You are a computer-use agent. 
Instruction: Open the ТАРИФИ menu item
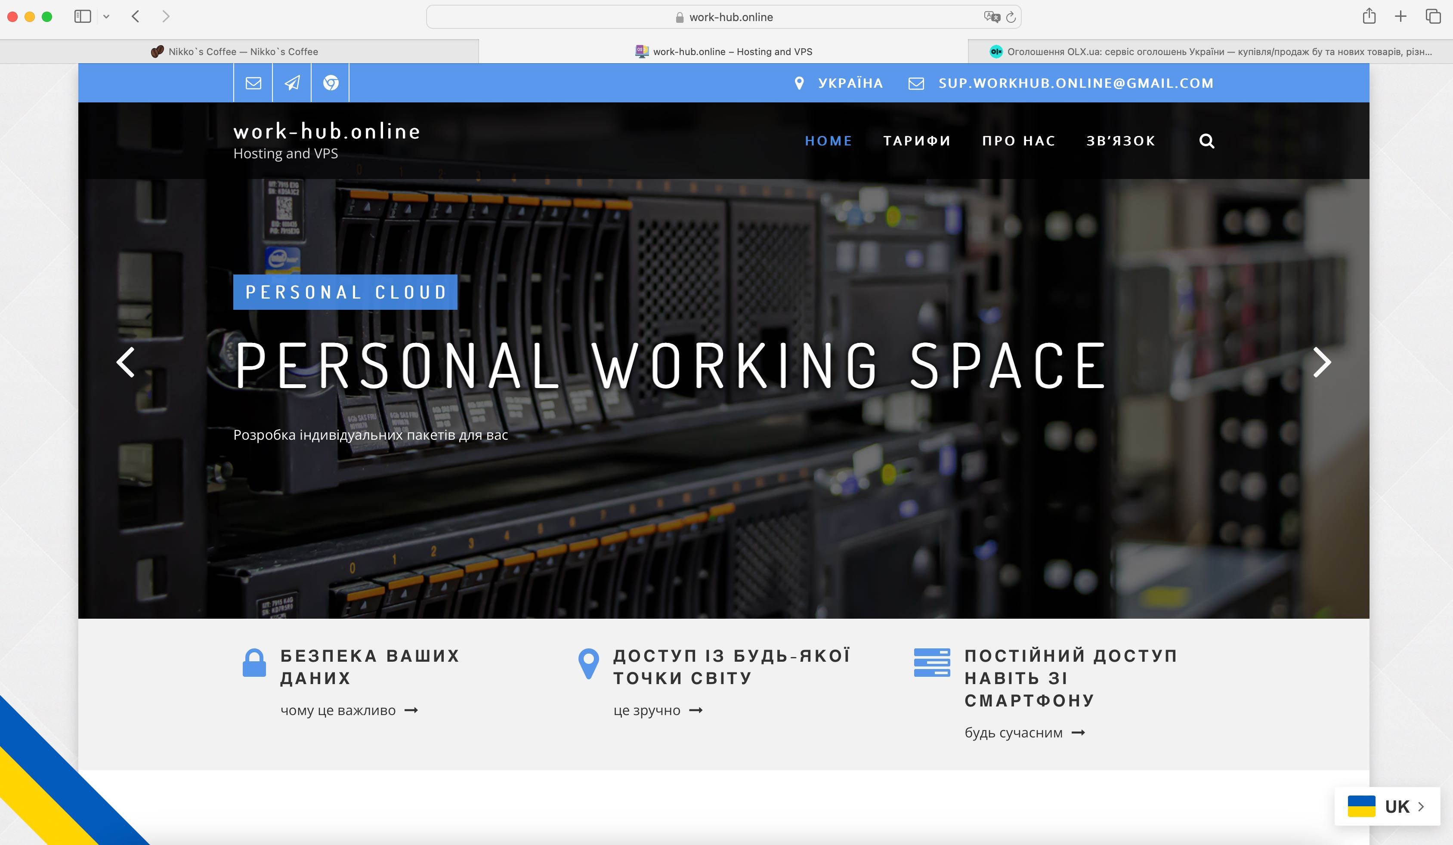[917, 141]
